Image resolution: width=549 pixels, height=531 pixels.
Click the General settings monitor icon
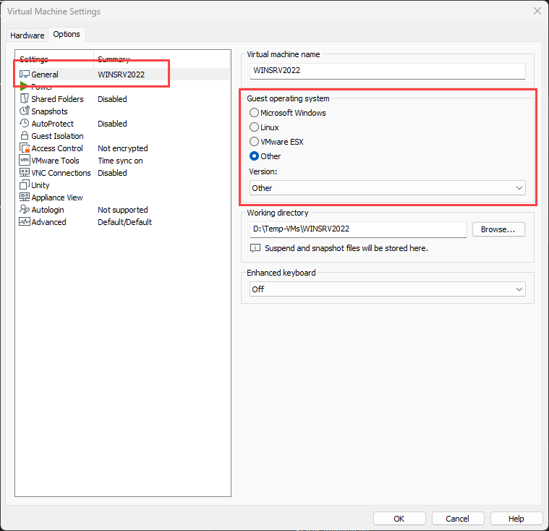(x=24, y=75)
